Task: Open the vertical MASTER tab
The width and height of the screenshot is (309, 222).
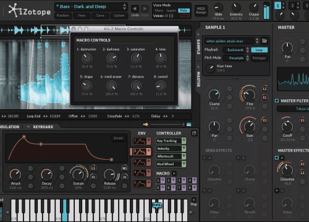Action: pos(198,79)
